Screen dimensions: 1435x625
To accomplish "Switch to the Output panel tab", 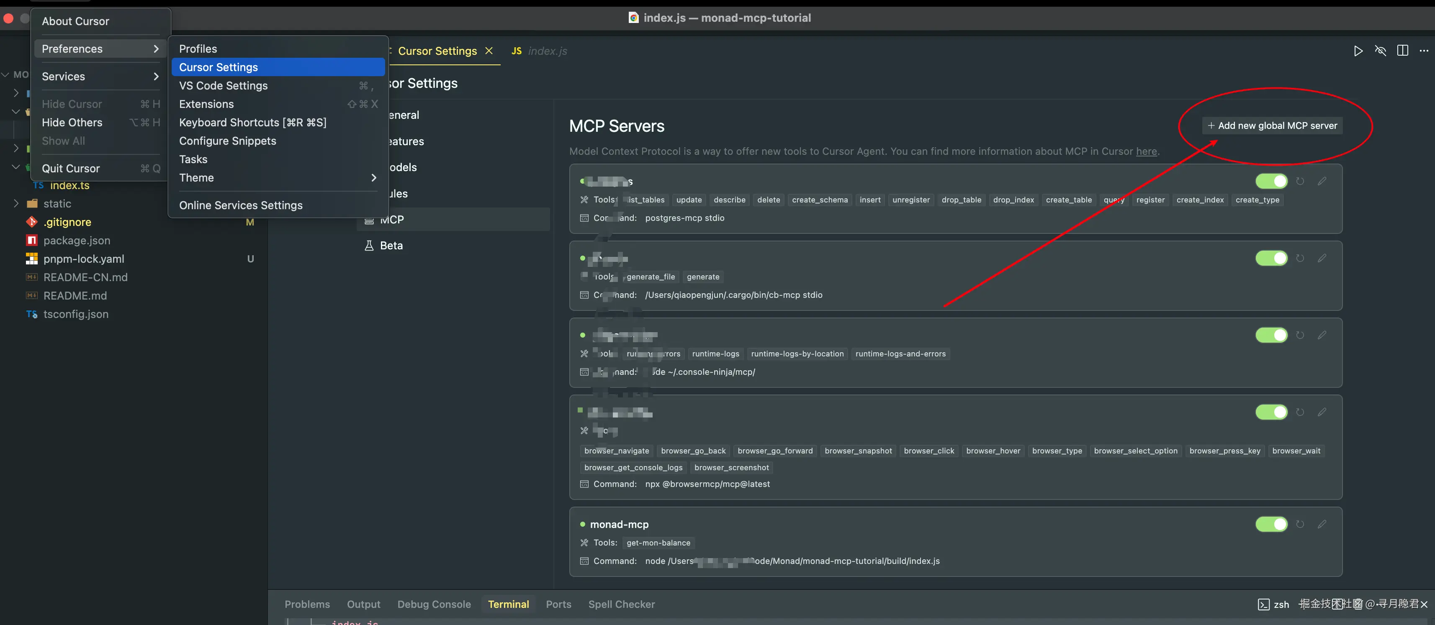I will pos(363,605).
